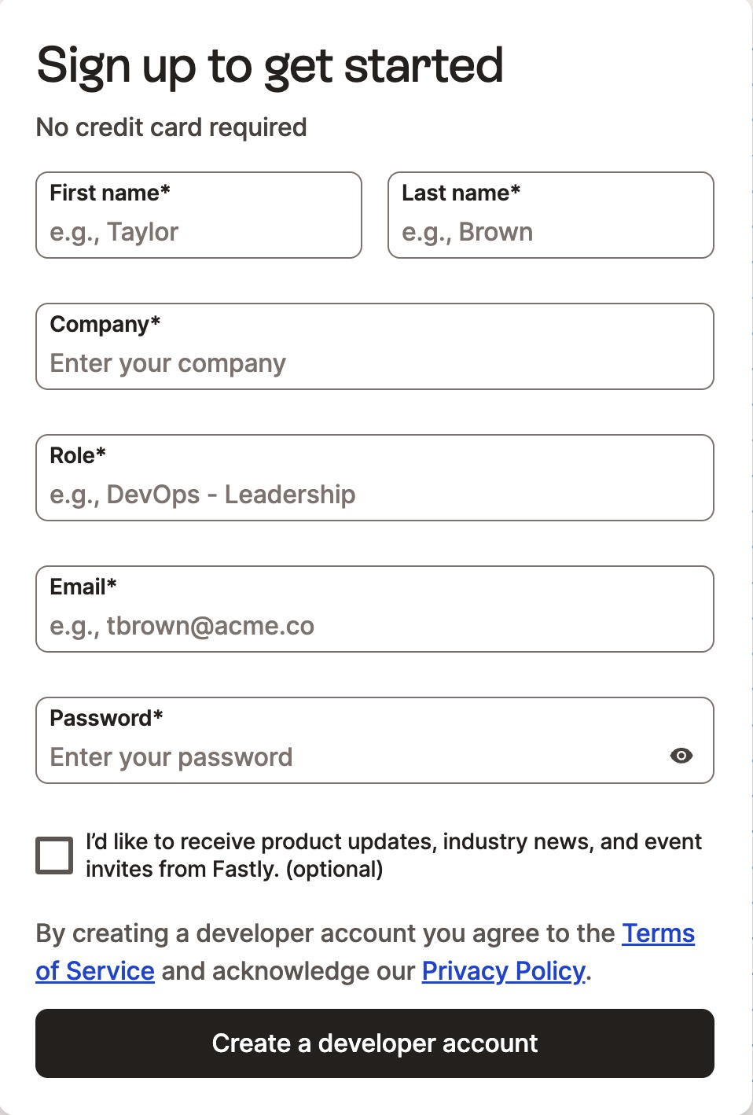Focus the Last name input box
Viewport: 753px width, 1115px height.
(x=550, y=232)
